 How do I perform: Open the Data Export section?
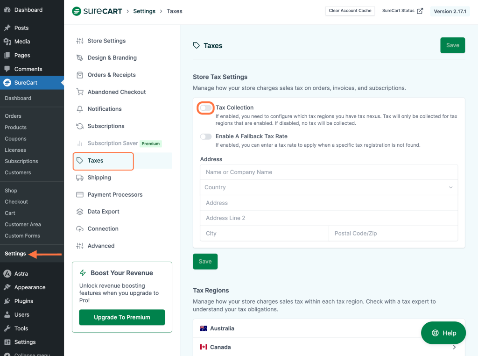103,211
